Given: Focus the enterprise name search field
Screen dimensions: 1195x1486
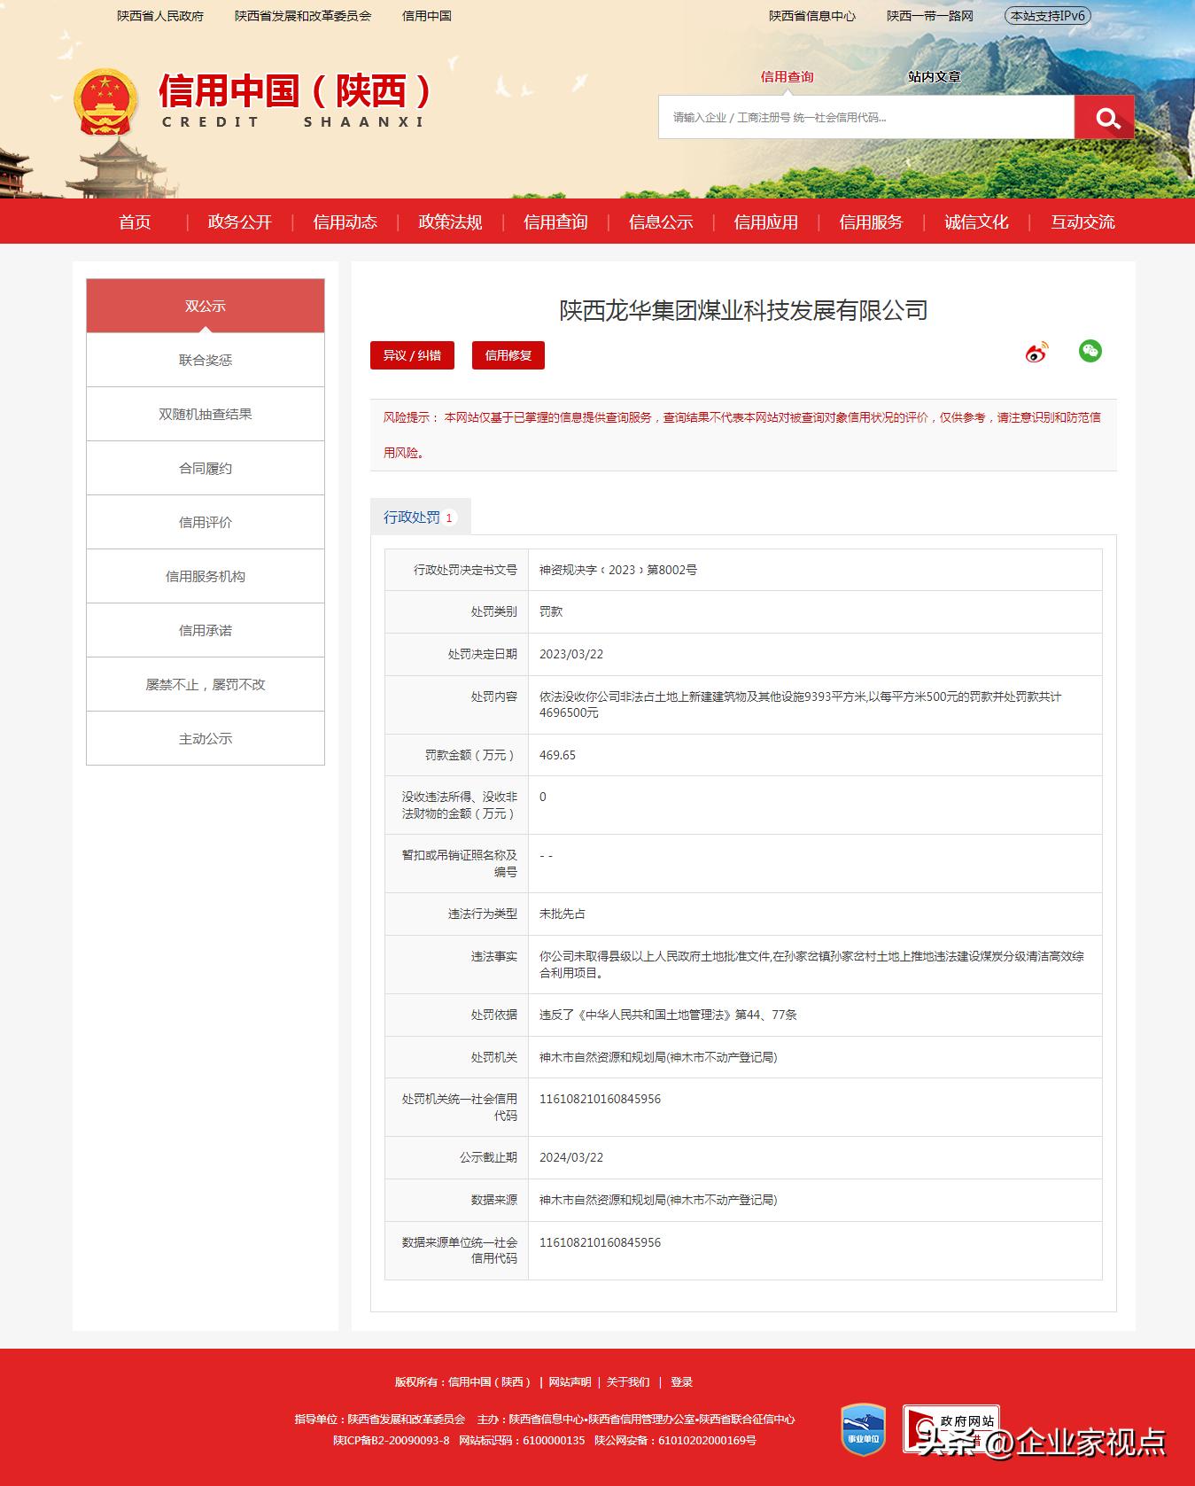Looking at the screenshot, I should (x=866, y=117).
